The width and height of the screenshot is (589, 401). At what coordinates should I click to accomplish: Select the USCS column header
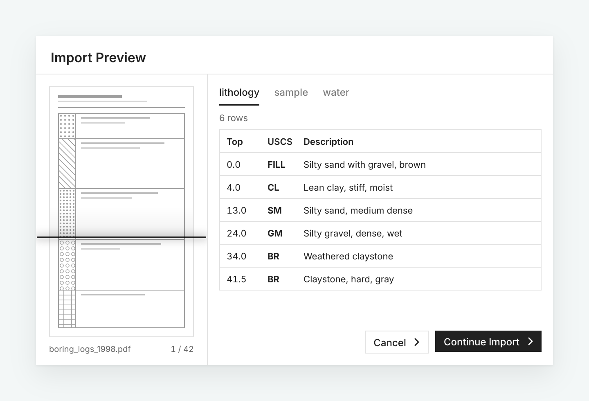(x=280, y=142)
